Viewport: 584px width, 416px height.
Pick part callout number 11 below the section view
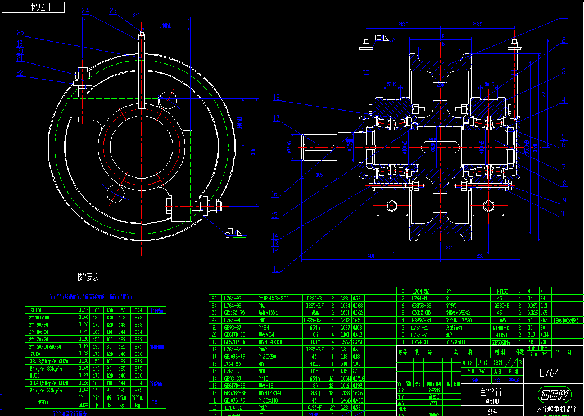pyautogui.click(x=275, y=269)
